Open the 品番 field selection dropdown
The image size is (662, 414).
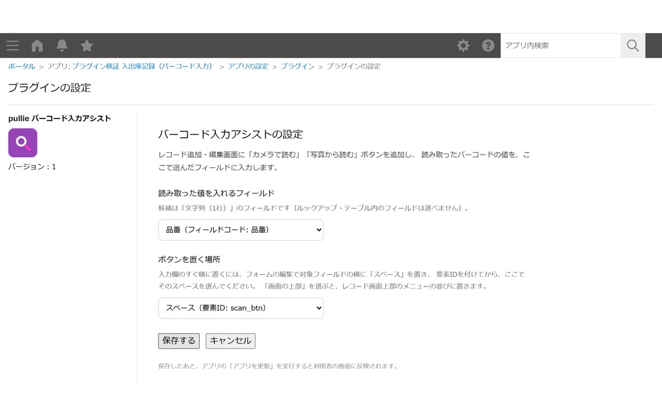pyautogui.click(x=240, y=230)
